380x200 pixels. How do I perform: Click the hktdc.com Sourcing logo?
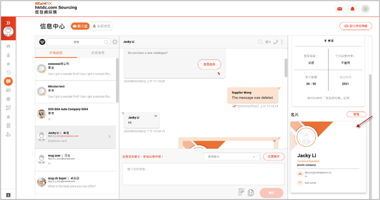pos(56,8)
